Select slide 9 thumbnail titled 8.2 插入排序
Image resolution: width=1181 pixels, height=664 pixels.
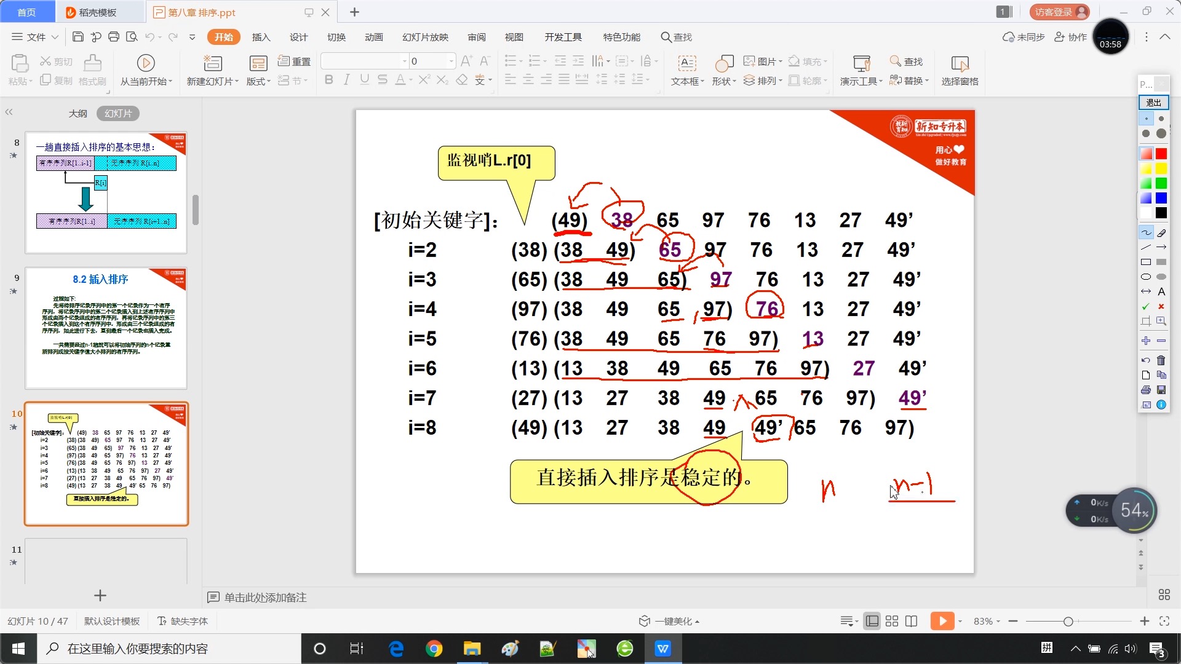tap(106, 328)
